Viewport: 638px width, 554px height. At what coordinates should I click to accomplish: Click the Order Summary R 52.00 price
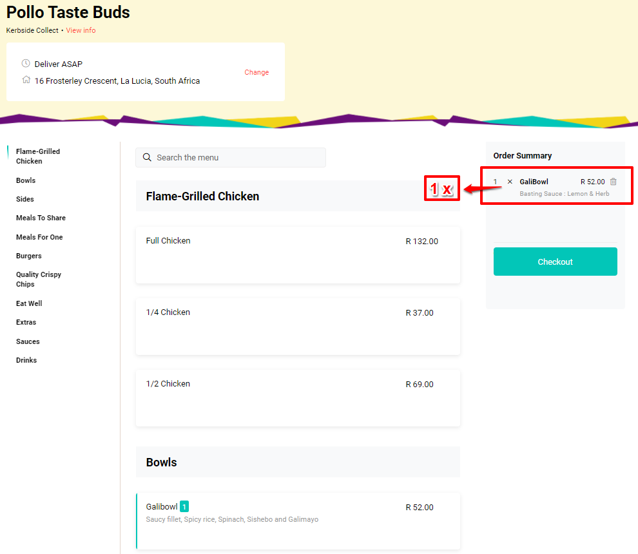pos(592,182)
